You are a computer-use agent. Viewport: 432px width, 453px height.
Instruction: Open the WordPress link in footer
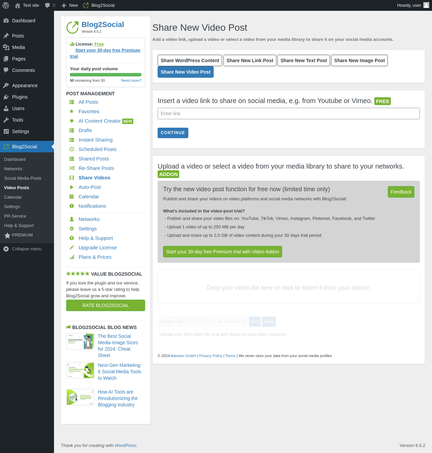pos(126,446)
